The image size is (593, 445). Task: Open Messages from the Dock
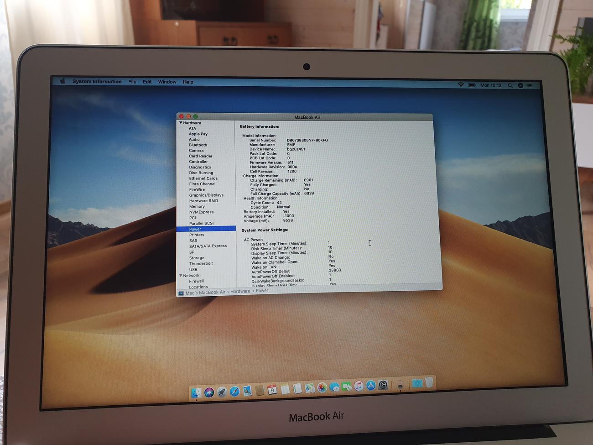(334, 387)
